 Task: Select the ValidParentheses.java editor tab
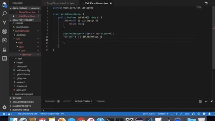(96, 3)
